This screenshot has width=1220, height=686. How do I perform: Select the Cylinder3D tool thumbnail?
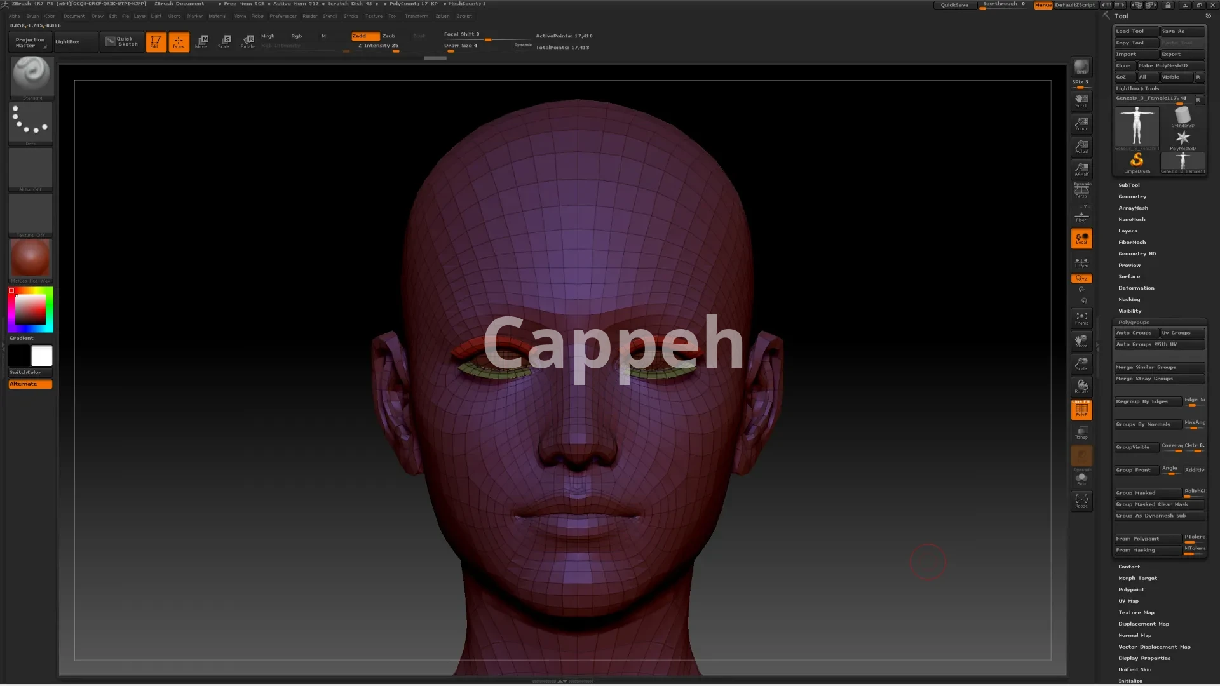1183,116
